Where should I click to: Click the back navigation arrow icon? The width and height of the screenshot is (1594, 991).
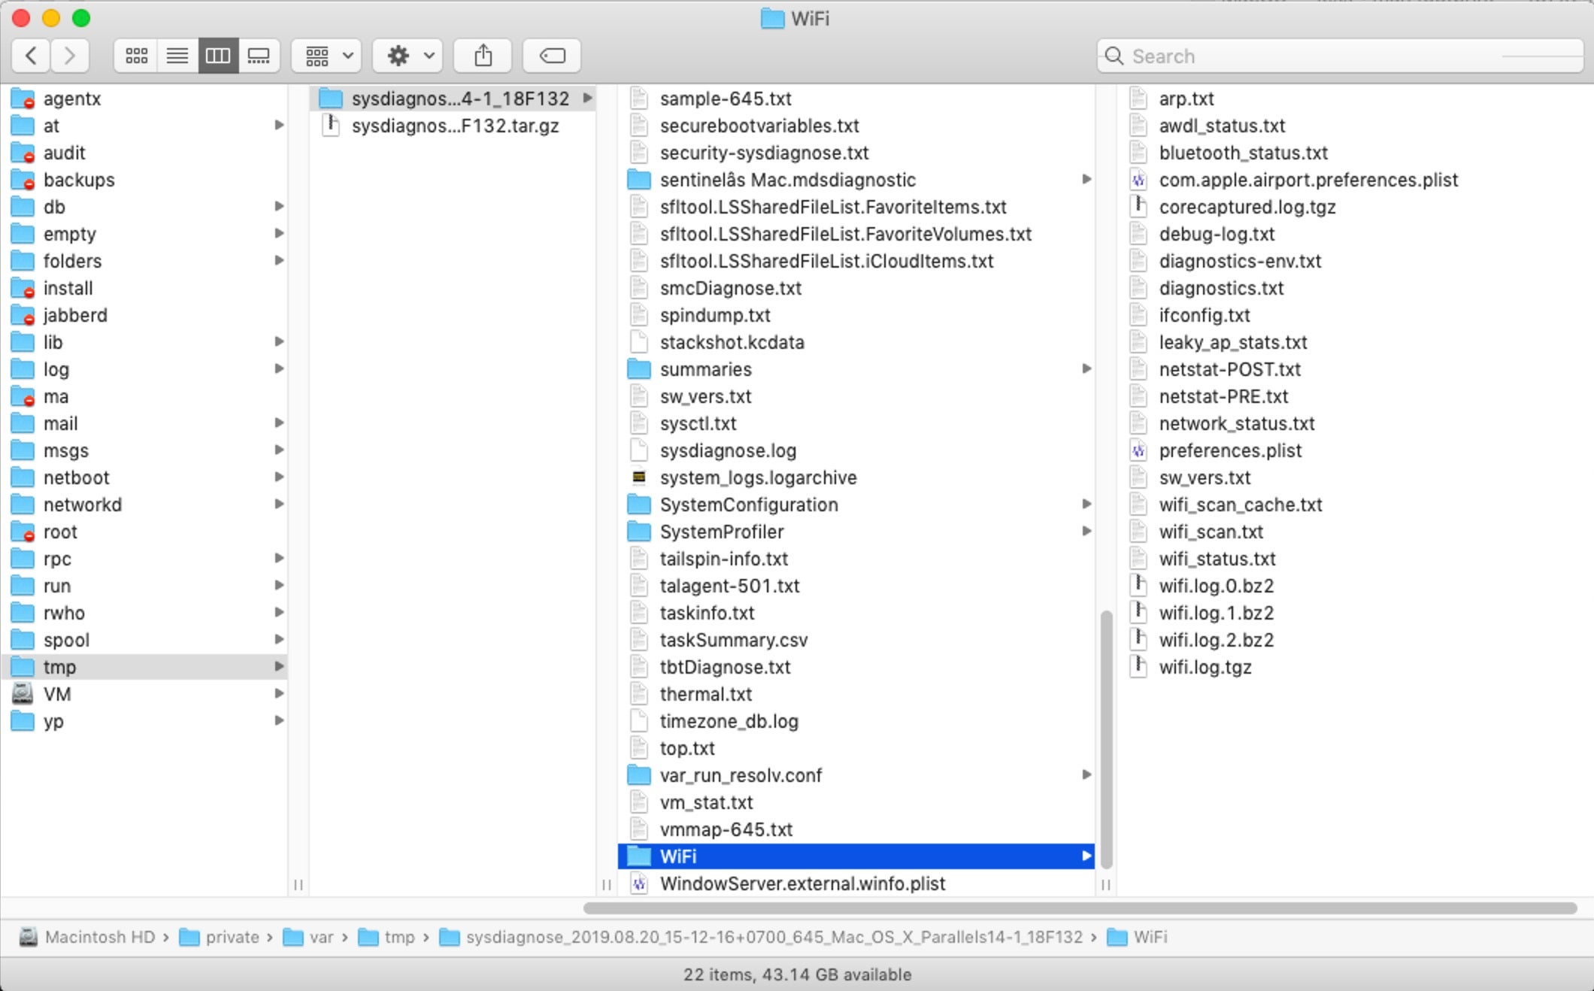[x=31, y=55]
